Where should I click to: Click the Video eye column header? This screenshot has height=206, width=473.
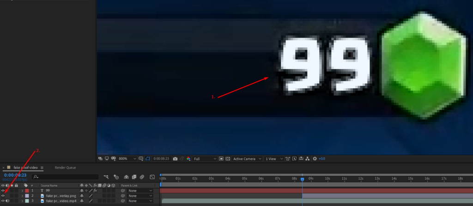click(3, 186)
